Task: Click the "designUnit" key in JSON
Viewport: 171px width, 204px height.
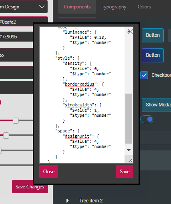Action: point(77,136)
